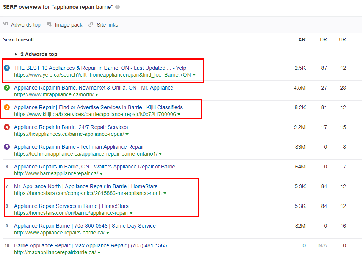Viewport: 362px width, 261px height.
Task: Open the Mr. Appliance Barrie, Newmarket result title
Action: point(94,88)
